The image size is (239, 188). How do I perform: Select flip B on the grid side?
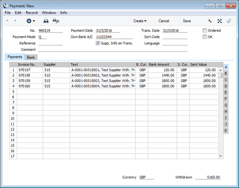(x=226, y=74)
